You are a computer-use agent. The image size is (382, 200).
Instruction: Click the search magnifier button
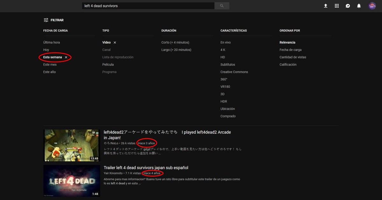(x=222, y=6)
